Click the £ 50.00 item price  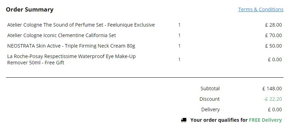click(273, 46)
